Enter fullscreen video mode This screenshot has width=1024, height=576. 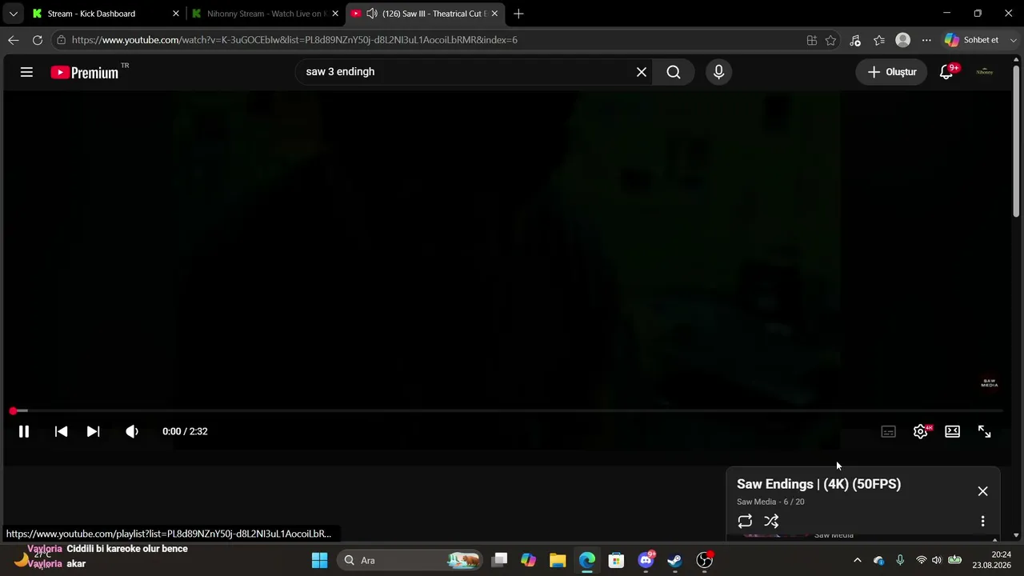(985, 431)
